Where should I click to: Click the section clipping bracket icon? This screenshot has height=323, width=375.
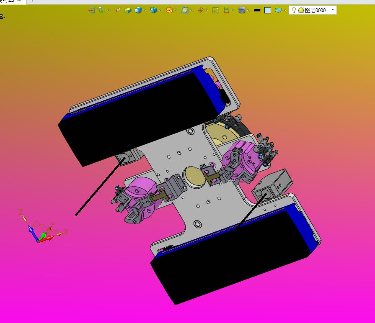click(226, 10)
